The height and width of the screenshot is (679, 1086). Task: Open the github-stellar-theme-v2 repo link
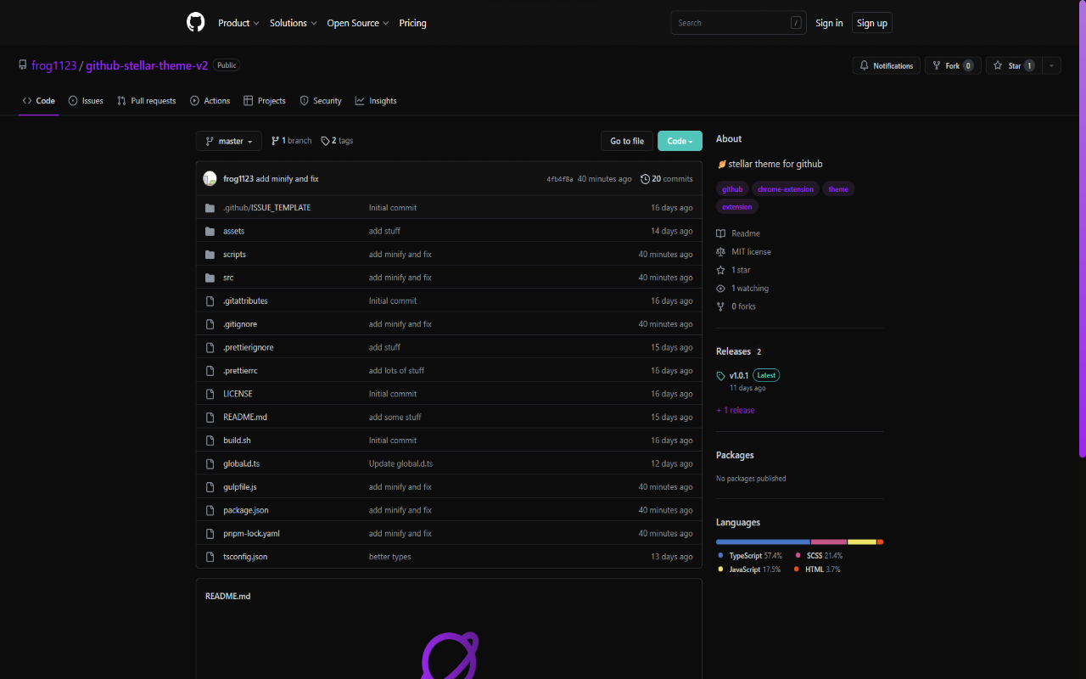[x=147, y=65]
